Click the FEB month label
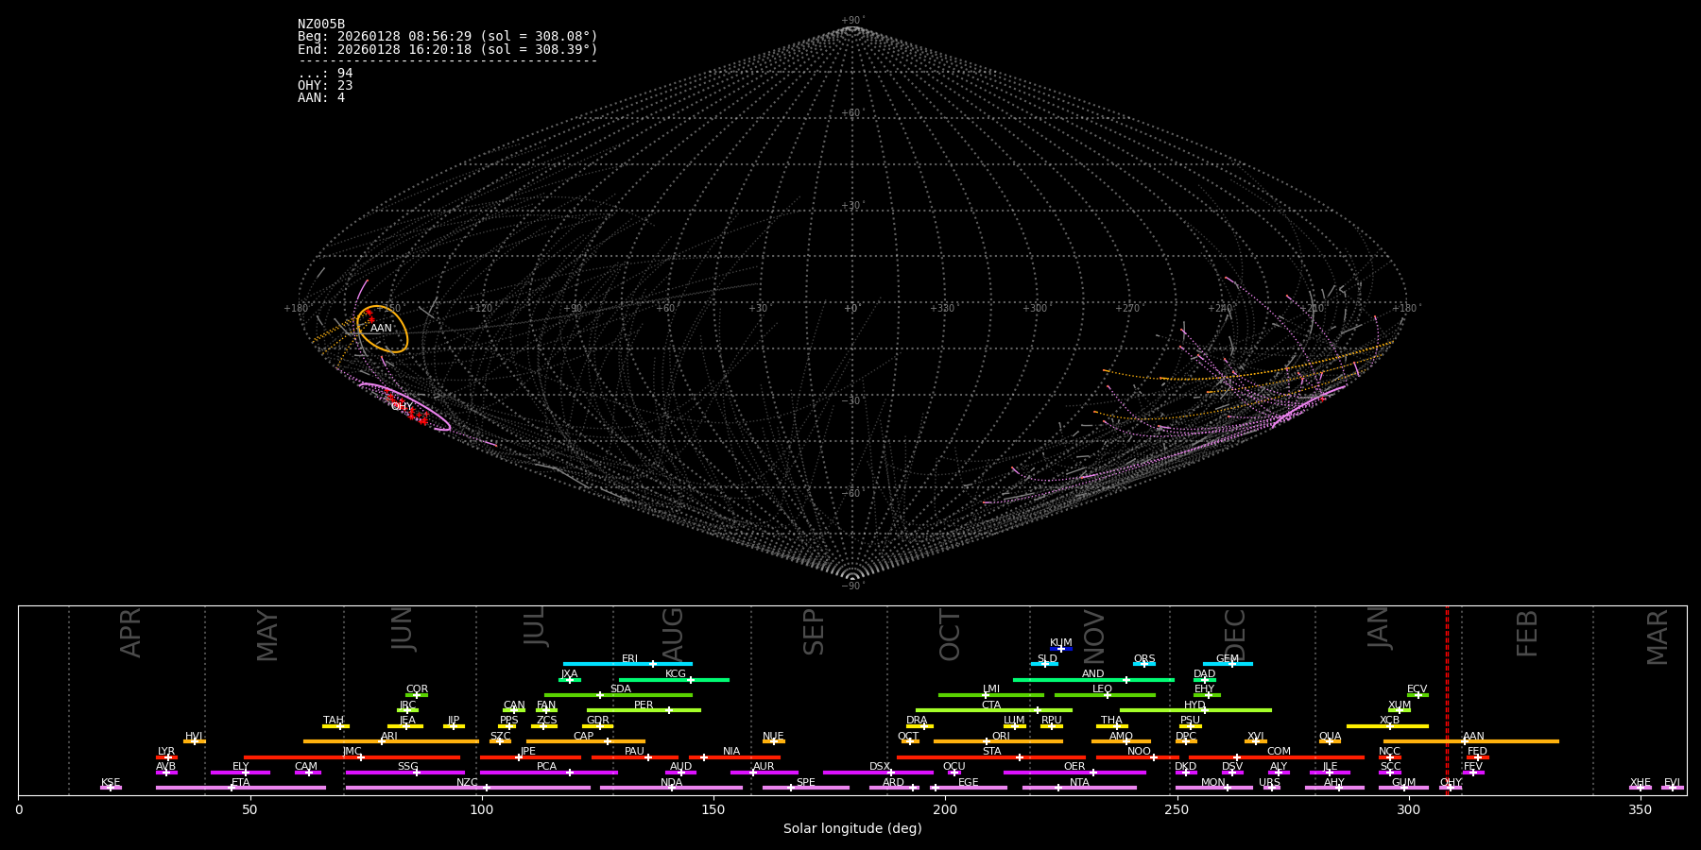 [x=1527, y=633]
